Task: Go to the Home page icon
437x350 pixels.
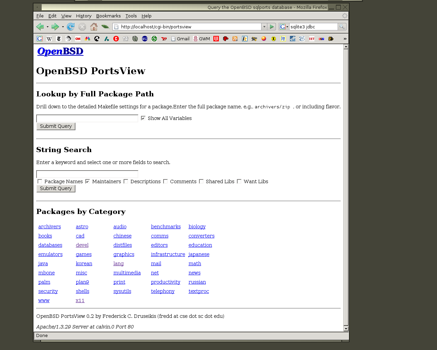Action: [x=94, y=27]
